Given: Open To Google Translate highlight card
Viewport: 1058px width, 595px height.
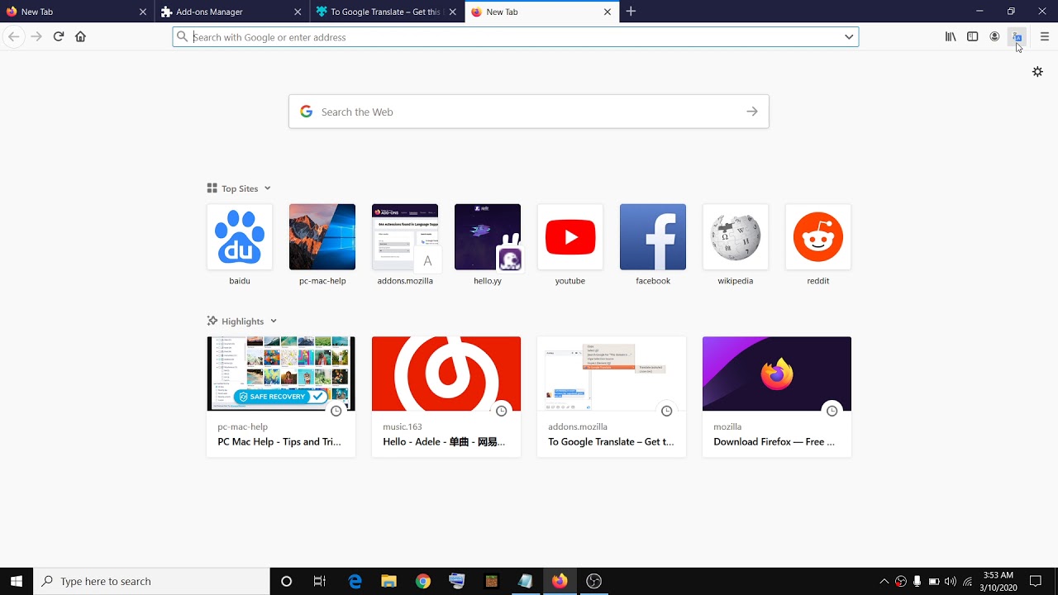Looking at the screenshot, I should [x=612, y=396].
